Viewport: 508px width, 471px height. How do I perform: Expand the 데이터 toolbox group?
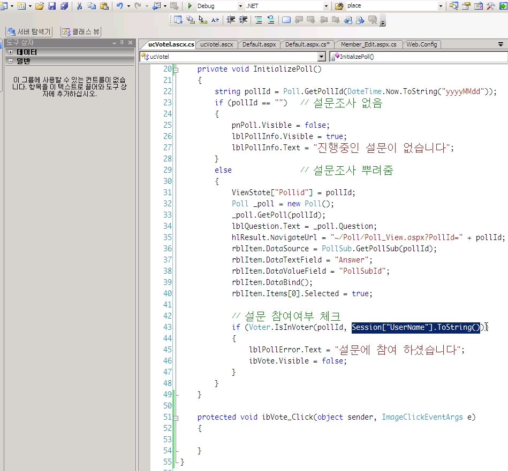click(10, 52)
